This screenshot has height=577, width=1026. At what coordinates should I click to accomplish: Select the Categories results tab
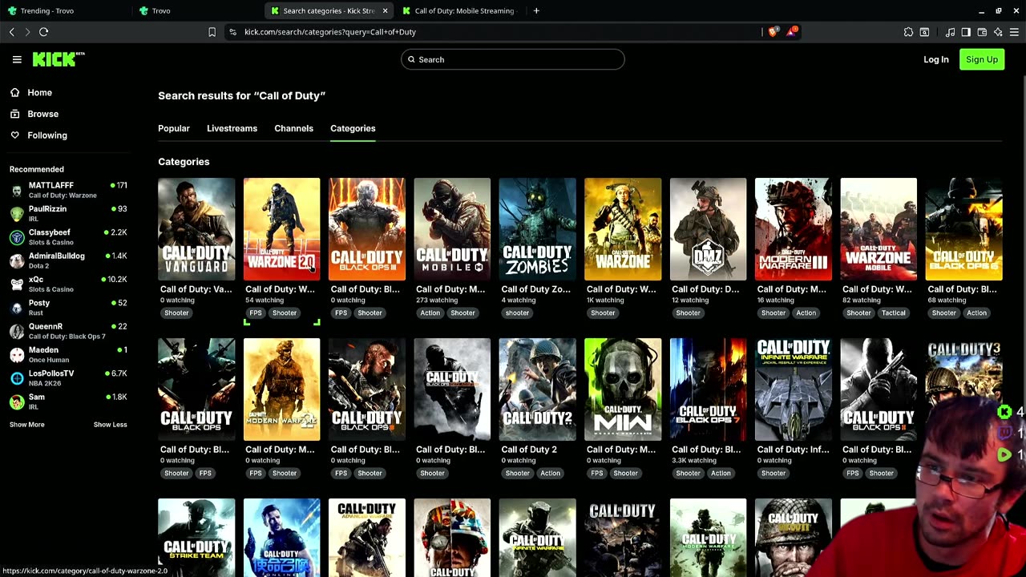click(353, 128)
